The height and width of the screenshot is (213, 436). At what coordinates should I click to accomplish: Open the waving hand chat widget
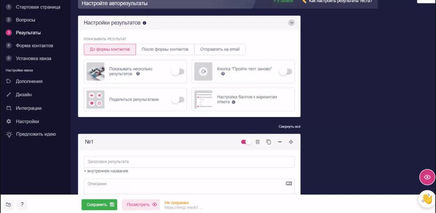point(427,199)
